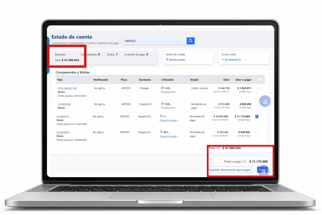322x215 pixels.
Task: Open Detalle Pago for $ 11.172.680
Action: point(244,120)
